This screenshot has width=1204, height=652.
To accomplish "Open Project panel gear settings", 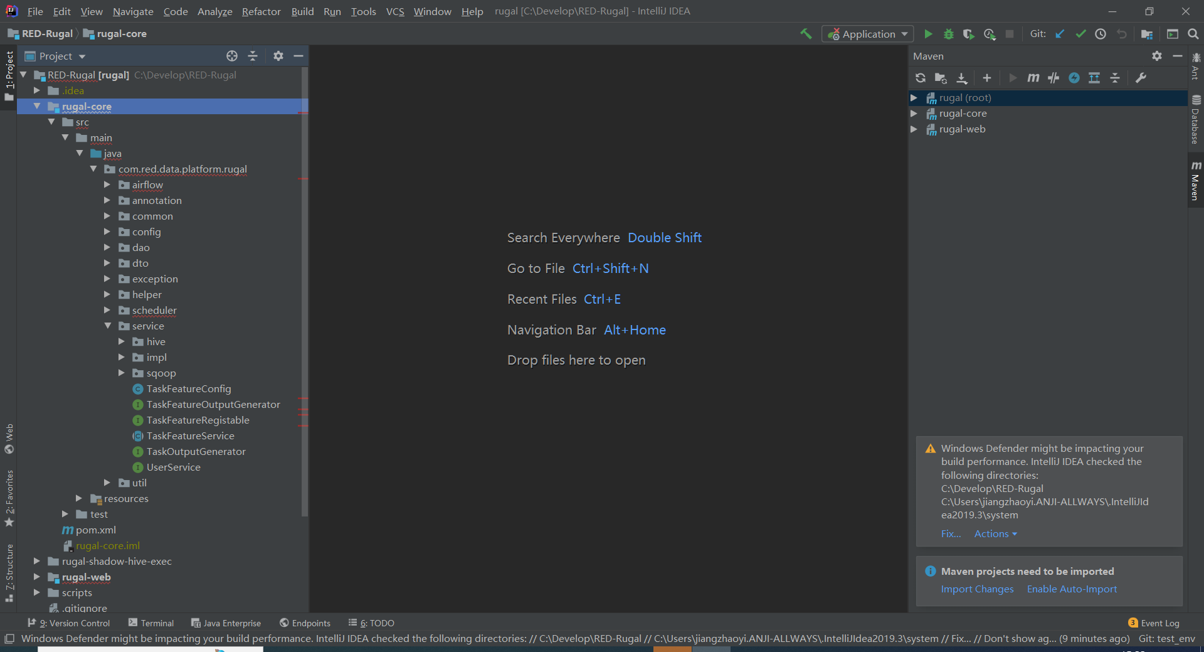I will pos(278,56).
